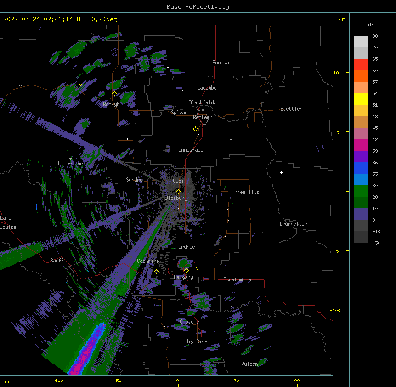Click the yellow radar site marker near Didsbury
Image resolution: width=396 pixels, height=387 pixels.
178,191
